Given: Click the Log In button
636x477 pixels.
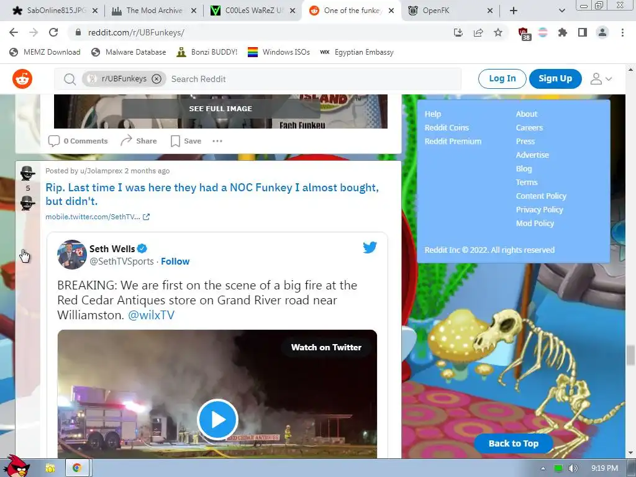Looking at the screenshot, I should [x=502, y=79].
